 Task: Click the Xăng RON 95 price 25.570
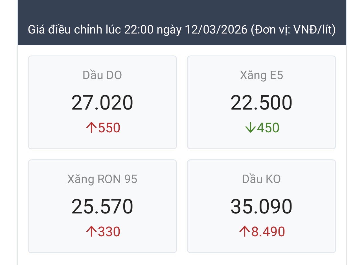tap(102, 206)
